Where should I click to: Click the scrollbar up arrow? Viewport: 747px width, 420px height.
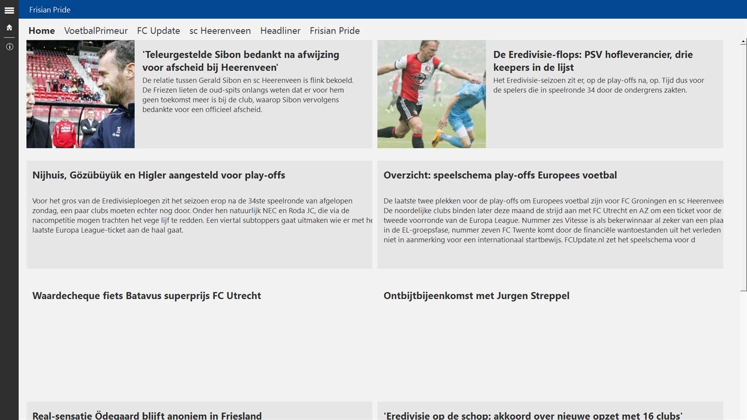(x=743, y=40)
